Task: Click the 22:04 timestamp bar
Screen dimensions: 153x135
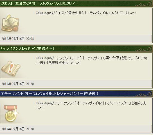Action: click(76, 39)
